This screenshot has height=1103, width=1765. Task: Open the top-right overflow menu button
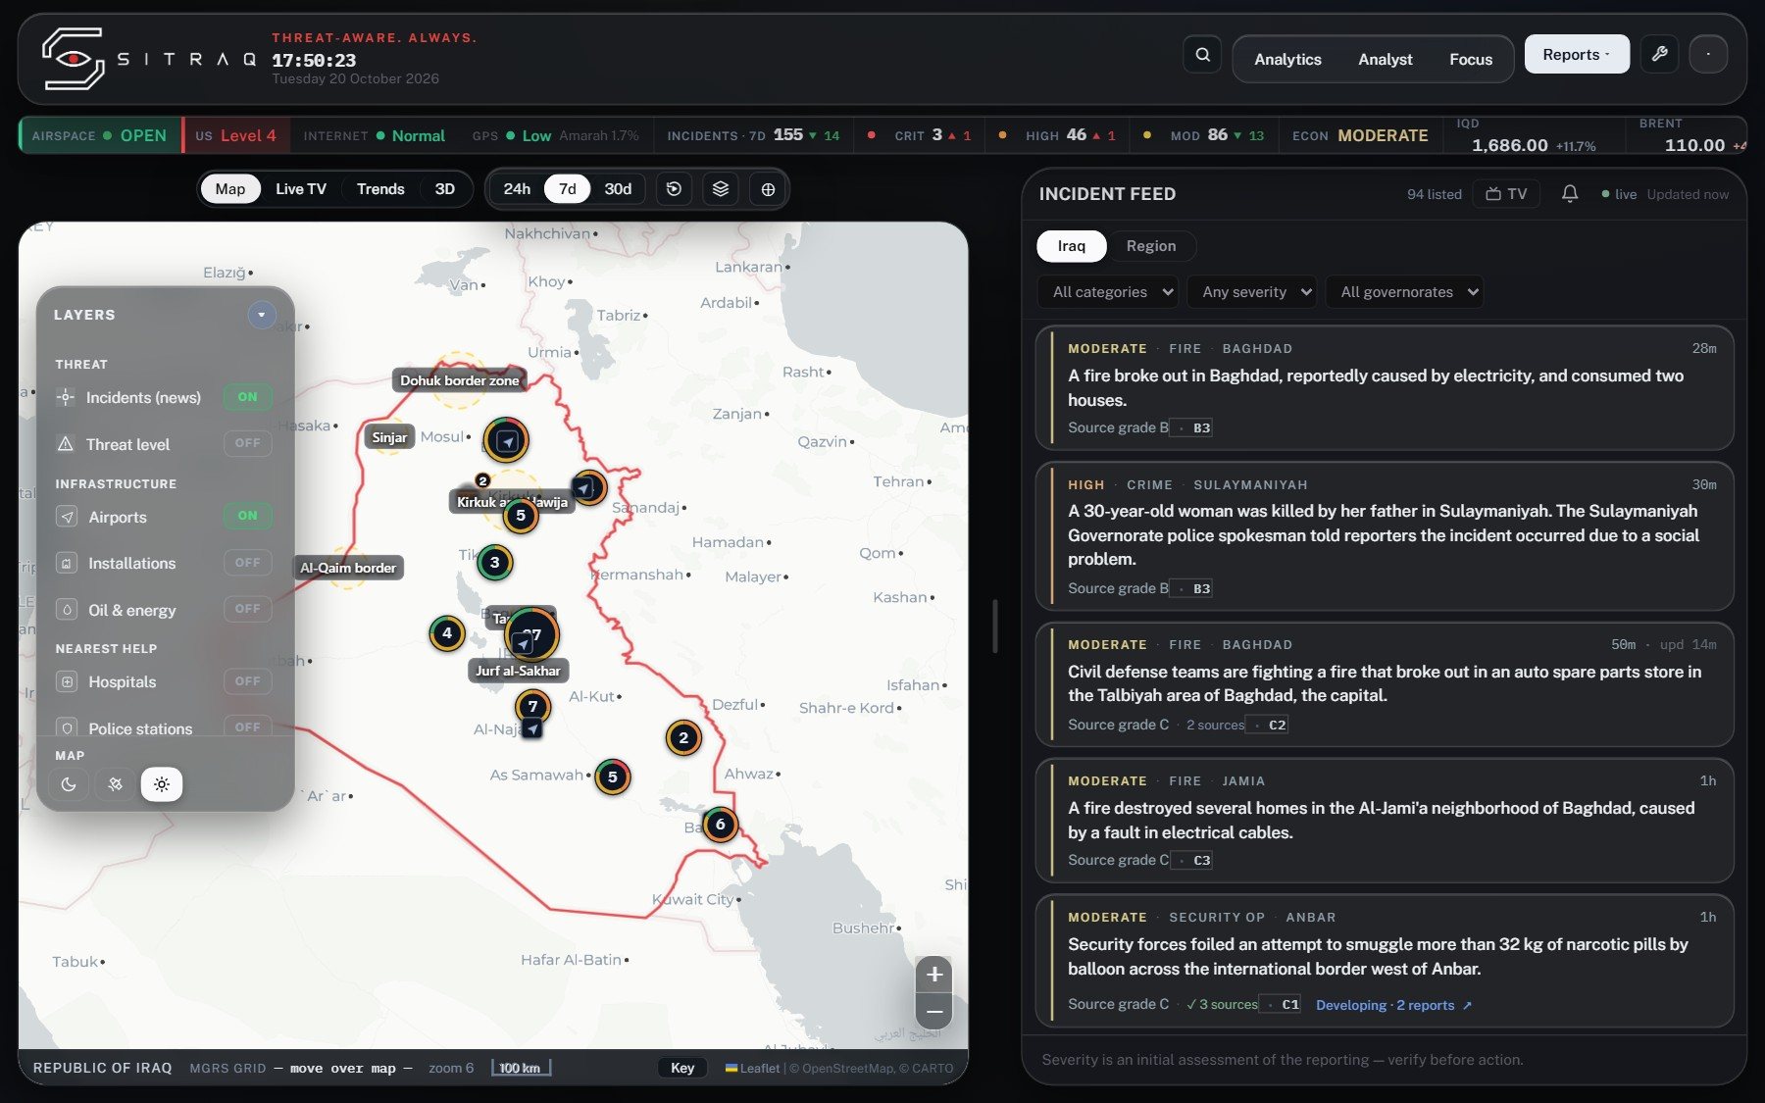click(x=1708, y=55)
